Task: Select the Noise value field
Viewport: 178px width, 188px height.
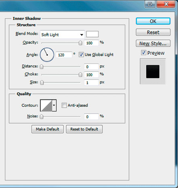Action: point(91,117)
